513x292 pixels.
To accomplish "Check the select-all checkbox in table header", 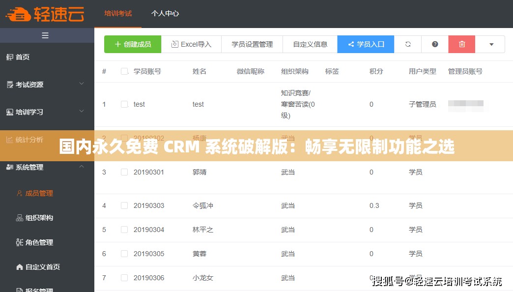I will coord(124,71).
